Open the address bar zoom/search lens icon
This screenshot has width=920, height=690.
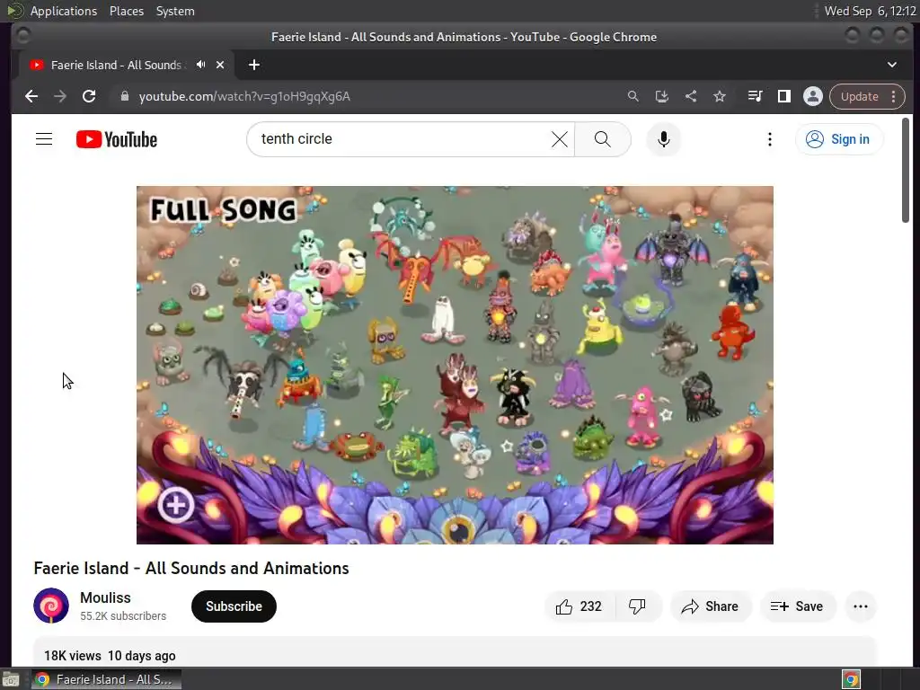tap(632, 96)
